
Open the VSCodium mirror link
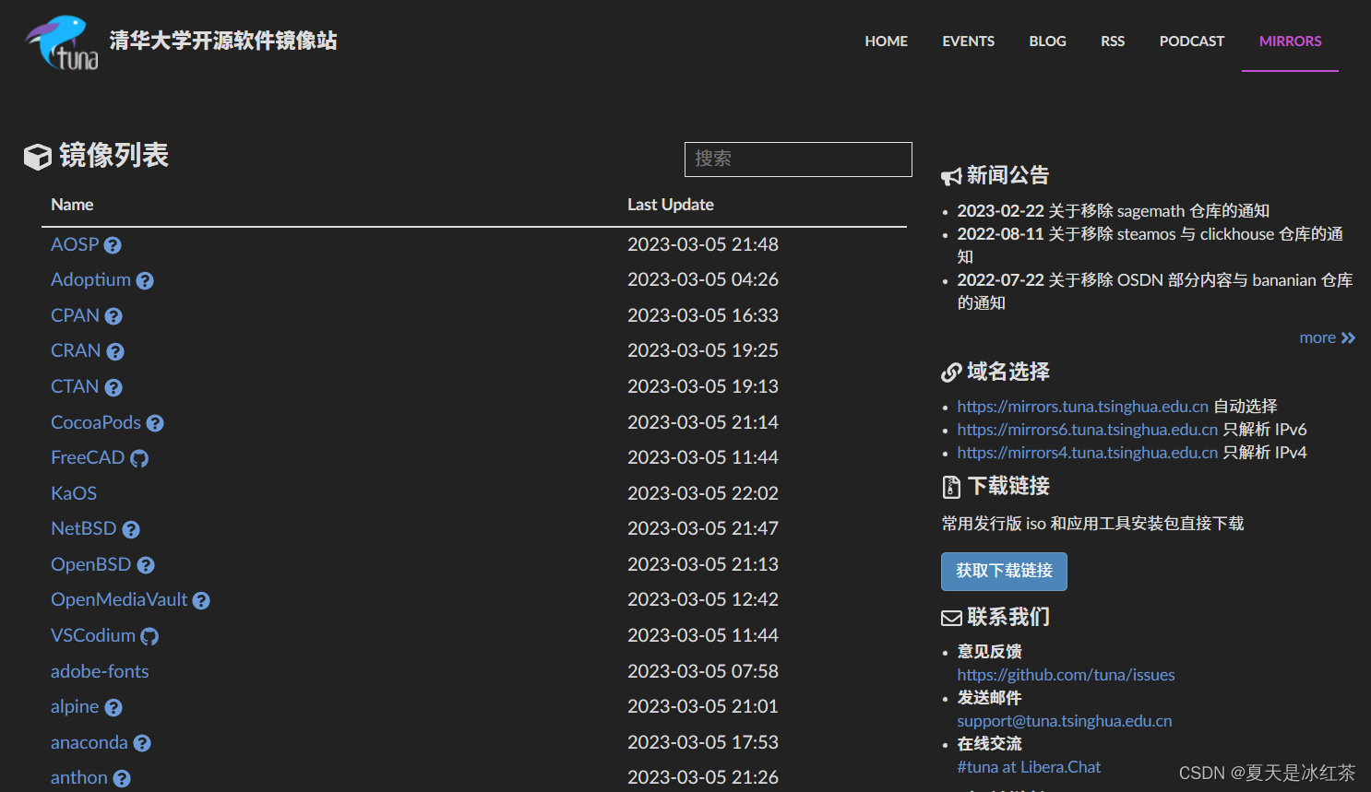click(93, 635)
